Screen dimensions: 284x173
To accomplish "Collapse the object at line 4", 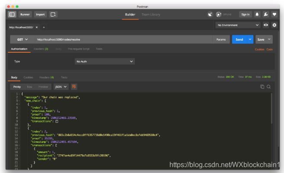I will point(19,104).
